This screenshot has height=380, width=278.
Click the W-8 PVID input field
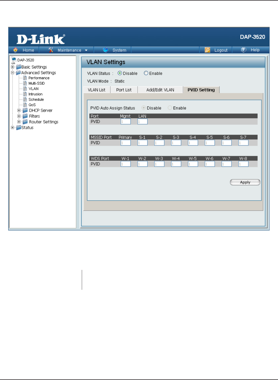pyautogui.click(x=243, y=164)
